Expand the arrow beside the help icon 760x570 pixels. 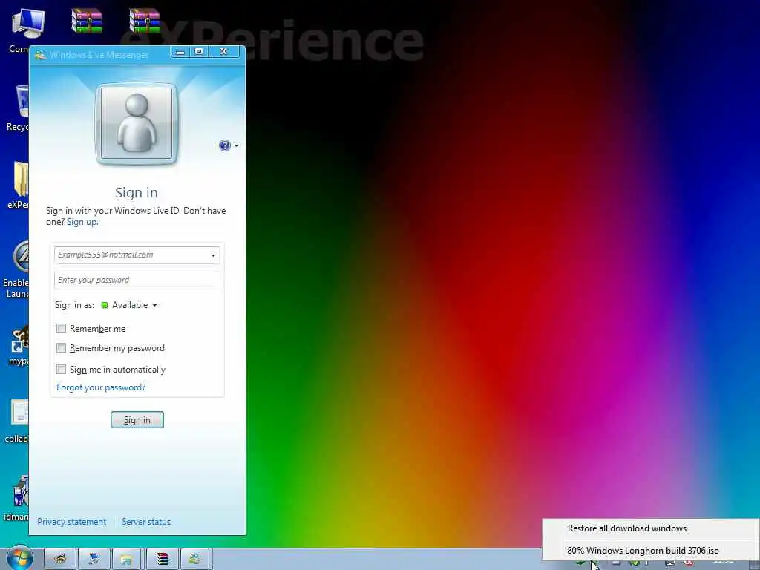(x=236, y=145)
